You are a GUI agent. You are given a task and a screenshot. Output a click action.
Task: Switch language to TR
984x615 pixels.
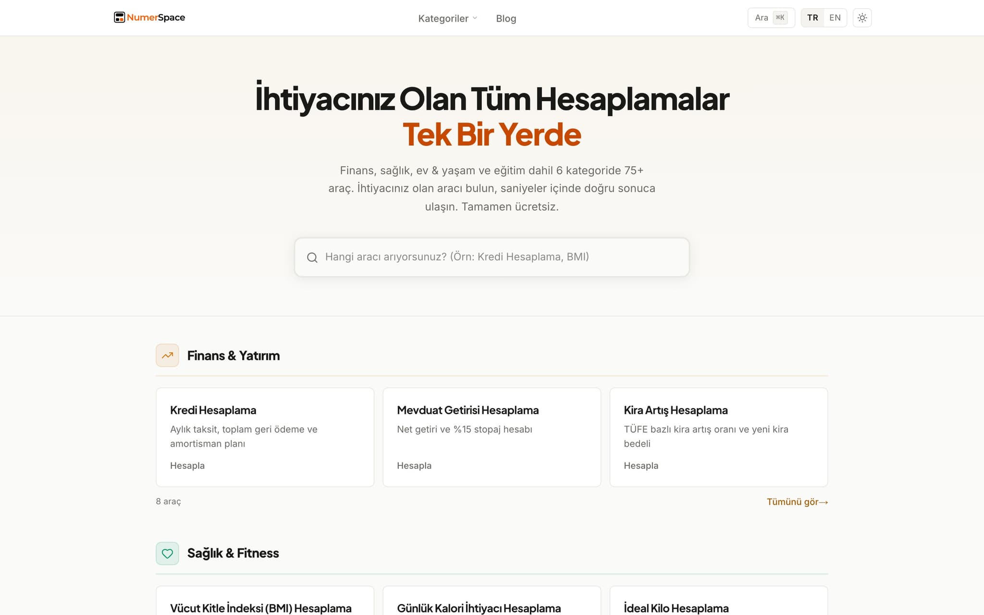tap(812, 18)
